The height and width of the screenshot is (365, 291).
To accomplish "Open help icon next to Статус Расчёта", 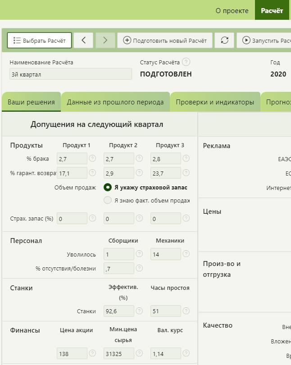I will click(186, 62).
